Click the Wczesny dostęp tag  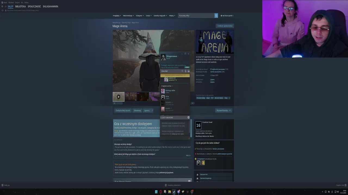tap(201, 98)
